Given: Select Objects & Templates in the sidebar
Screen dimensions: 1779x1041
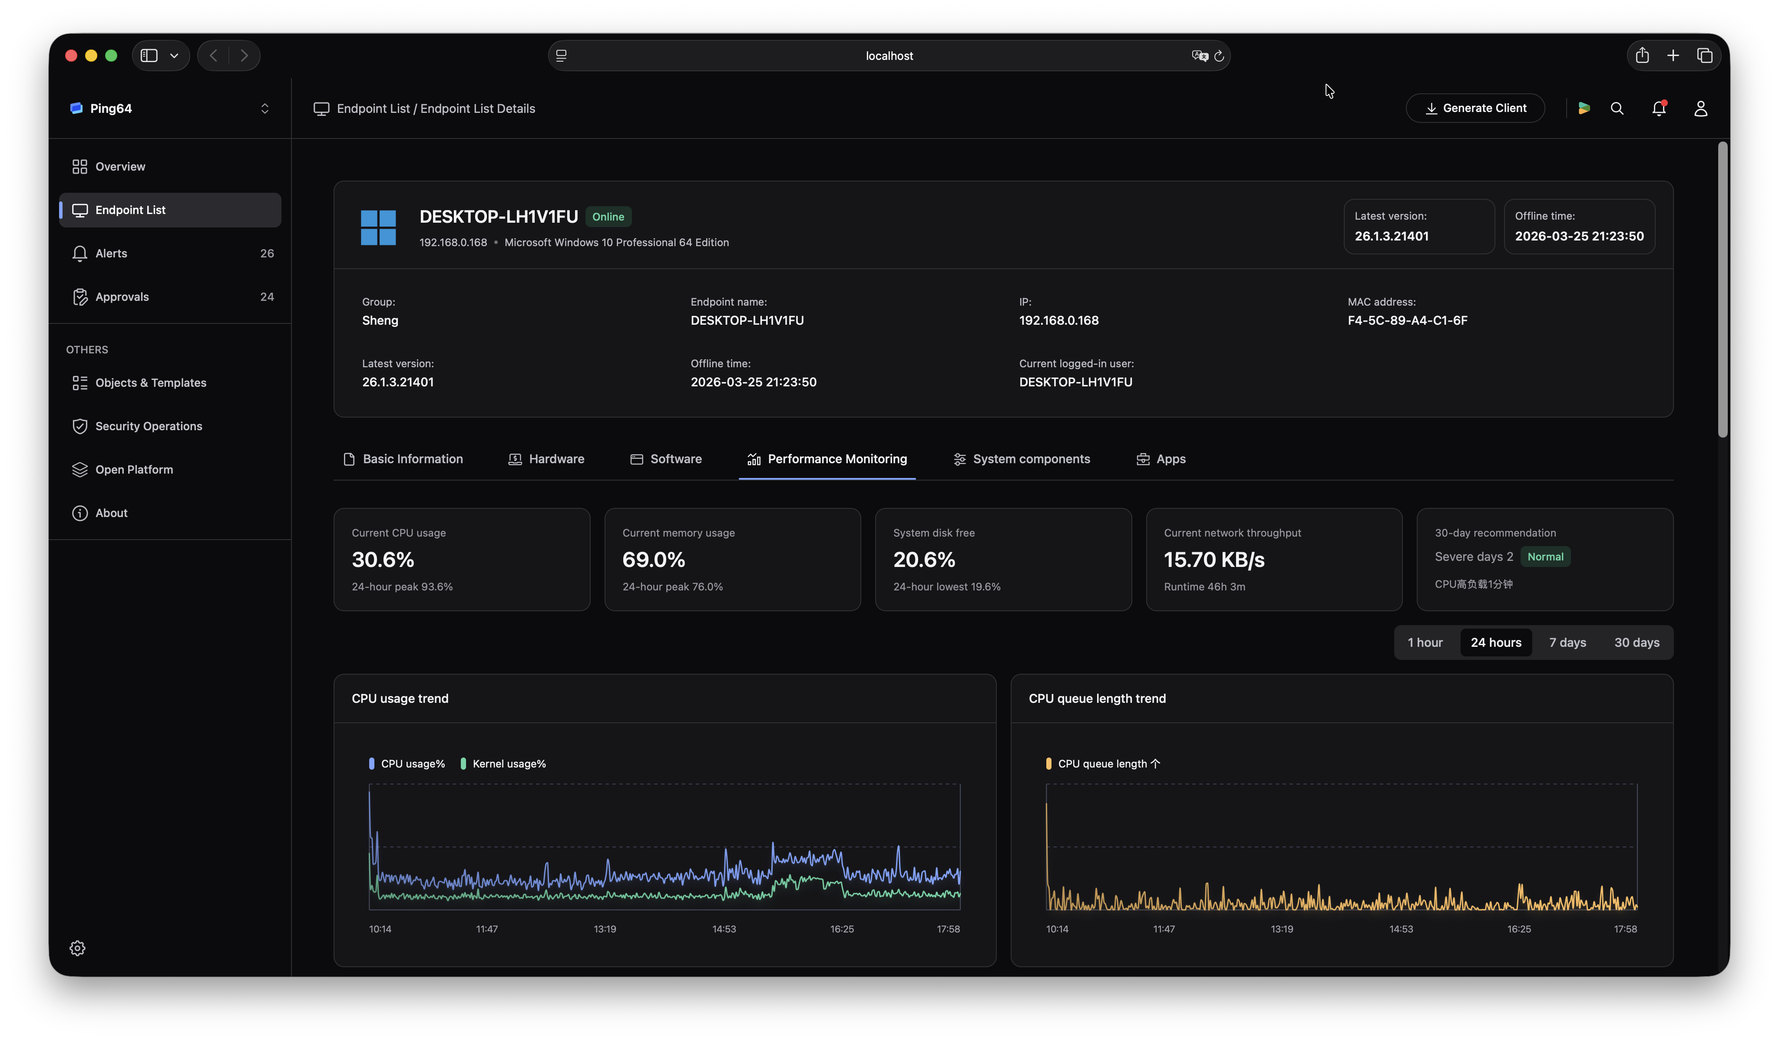Looking at the screenshot, I should coord(150,382).
